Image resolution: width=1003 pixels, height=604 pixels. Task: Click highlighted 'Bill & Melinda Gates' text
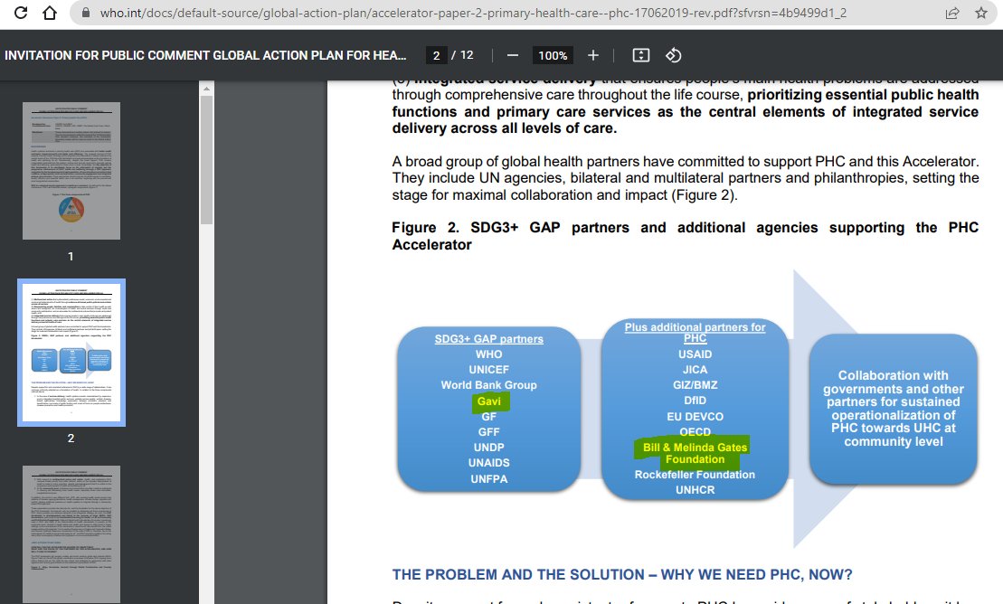(x=695, y=448)
